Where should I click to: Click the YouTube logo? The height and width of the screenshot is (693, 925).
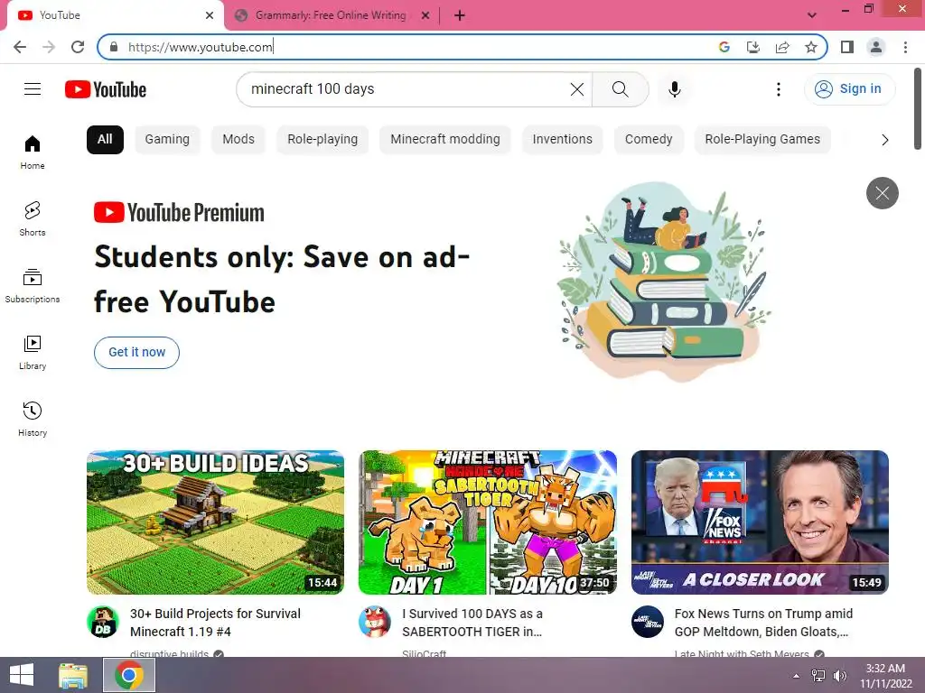pyautogui.click(x=106, y=89)
